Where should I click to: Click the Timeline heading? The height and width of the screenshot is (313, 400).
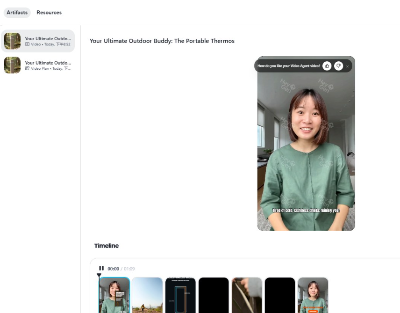(x=107, y=246)
